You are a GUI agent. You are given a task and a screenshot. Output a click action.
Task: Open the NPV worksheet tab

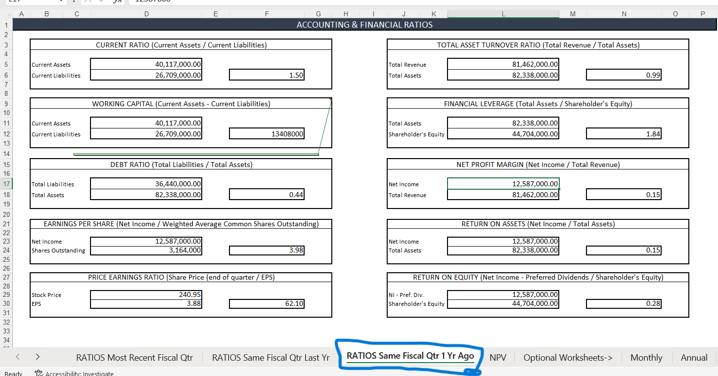point(498,357)
